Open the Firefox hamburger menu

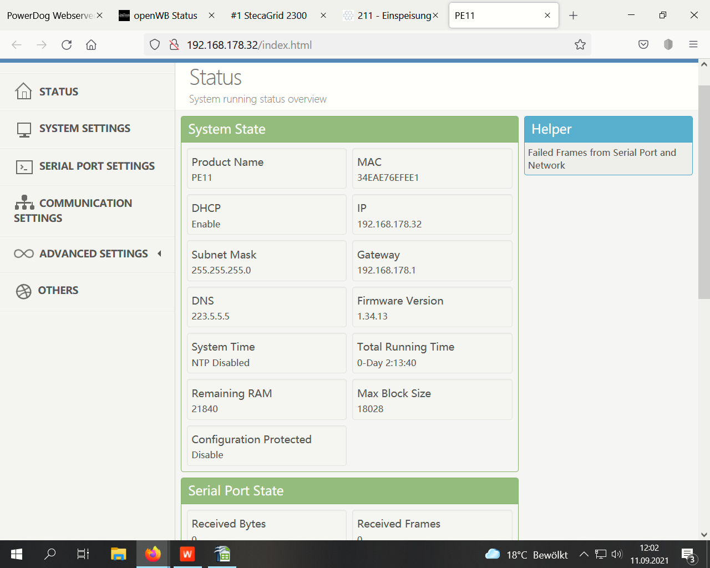click(x=693, y=45)
